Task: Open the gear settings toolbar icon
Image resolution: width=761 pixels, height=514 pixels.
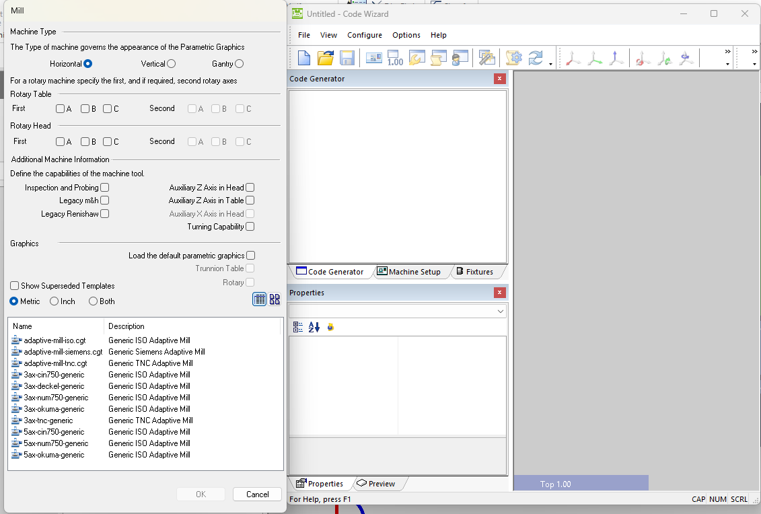Action: pos(514,58)
